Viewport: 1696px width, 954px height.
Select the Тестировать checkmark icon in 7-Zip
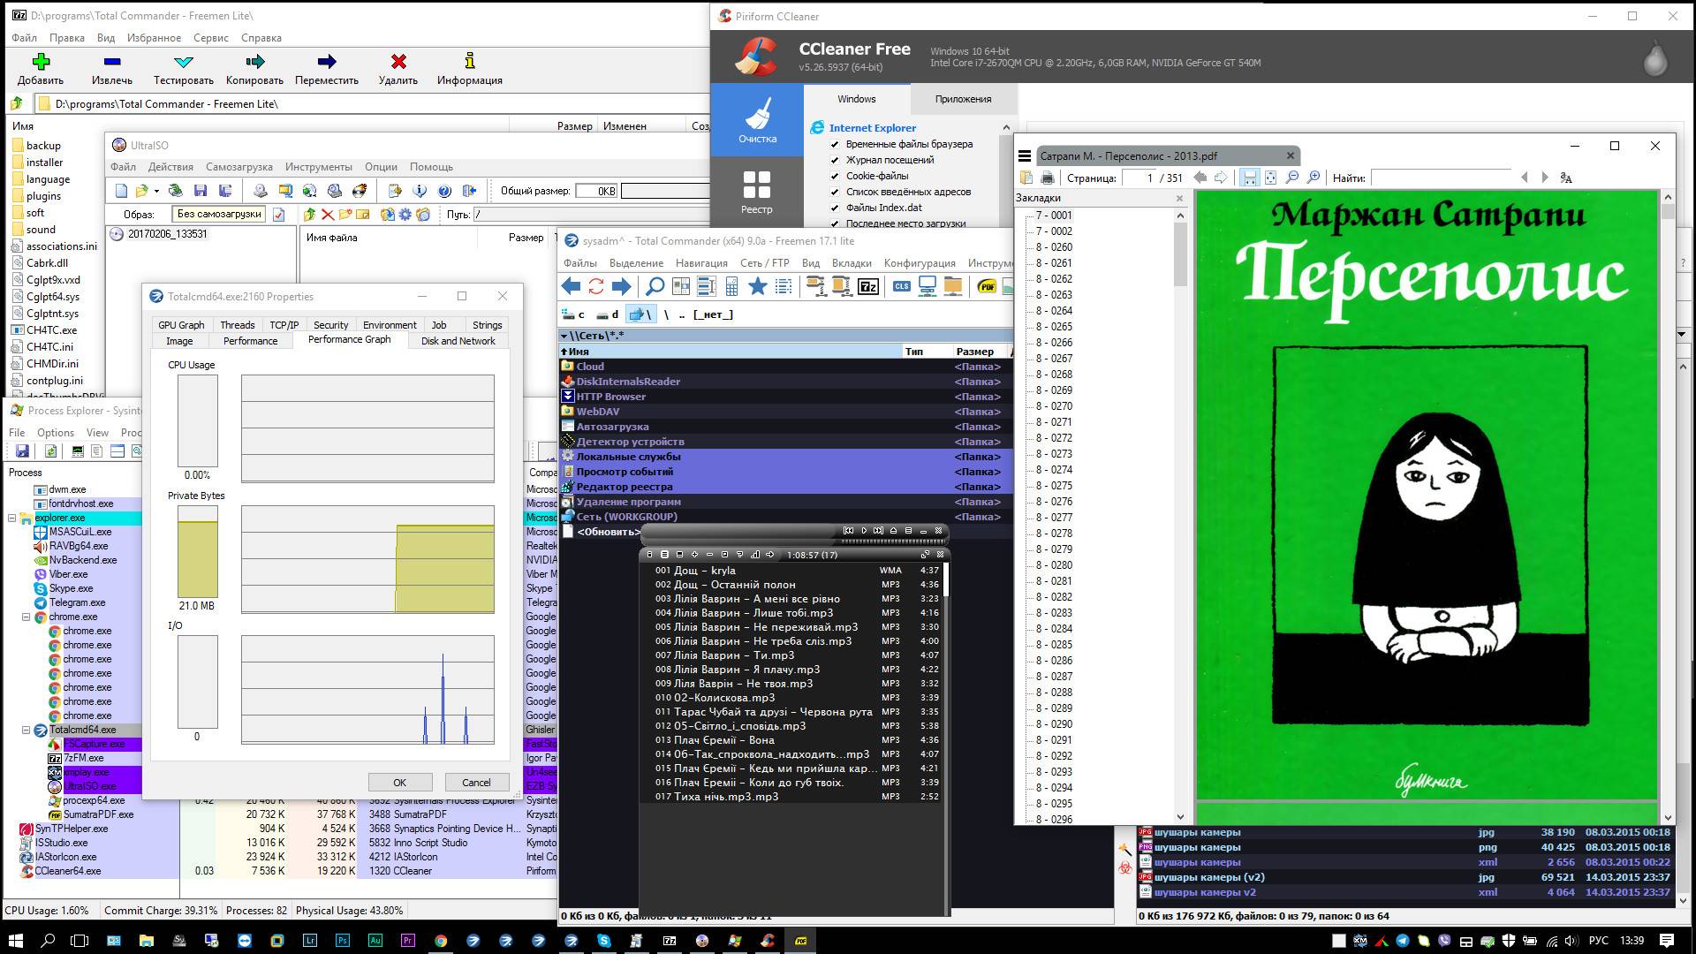pos(184,62)
